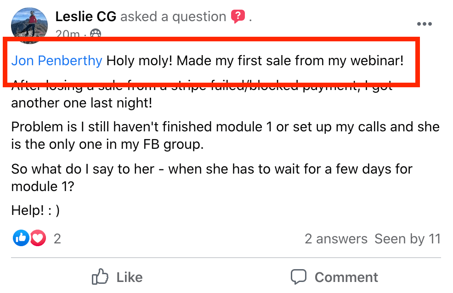Image resolution: width=453 pixels, height=293 pixels.
Task: Click the paragraph starting 'So what do I say'
Action: pos(212,177)
